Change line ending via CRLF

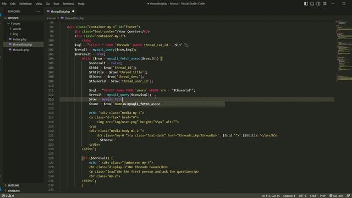pyautogui.click(x=313, y=196)
